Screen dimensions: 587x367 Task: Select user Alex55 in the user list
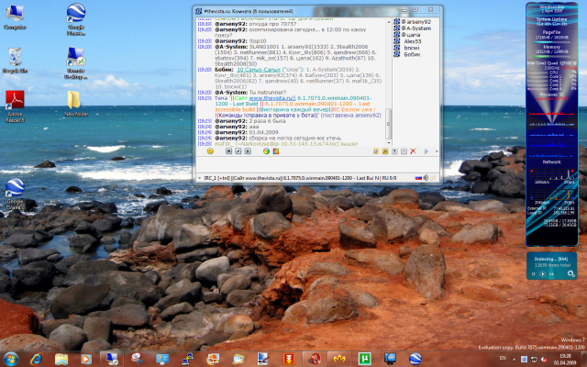pyautogui.click(x=407, y=41)
